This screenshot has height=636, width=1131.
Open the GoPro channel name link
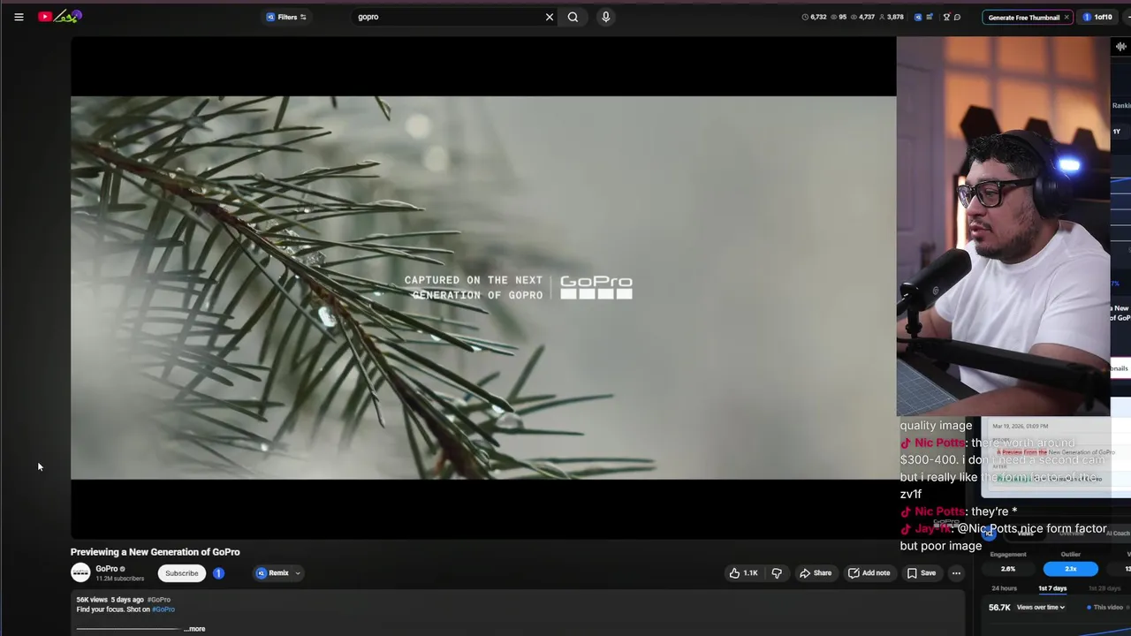(107, 569)
